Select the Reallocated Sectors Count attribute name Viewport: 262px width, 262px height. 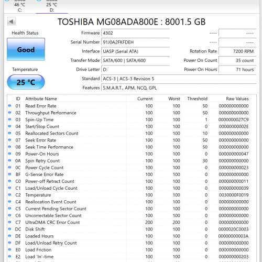coord(52,133)
